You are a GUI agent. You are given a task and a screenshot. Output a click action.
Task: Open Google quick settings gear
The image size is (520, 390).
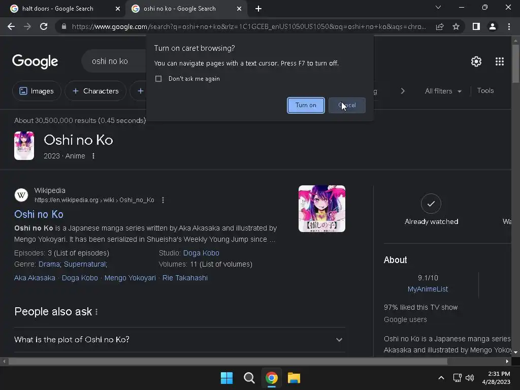(476, 61)
